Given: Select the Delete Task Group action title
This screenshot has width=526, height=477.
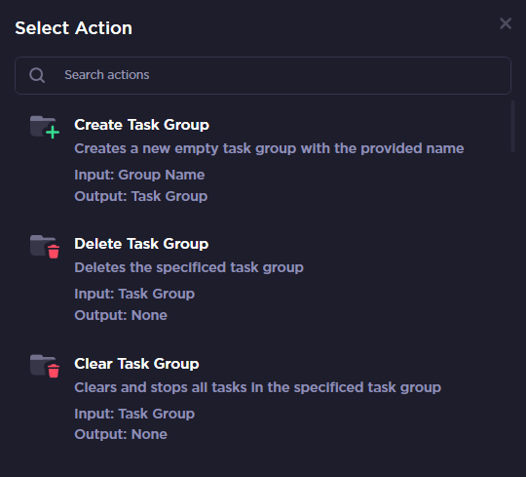Looking at the screenshot, I should (141, 244).
